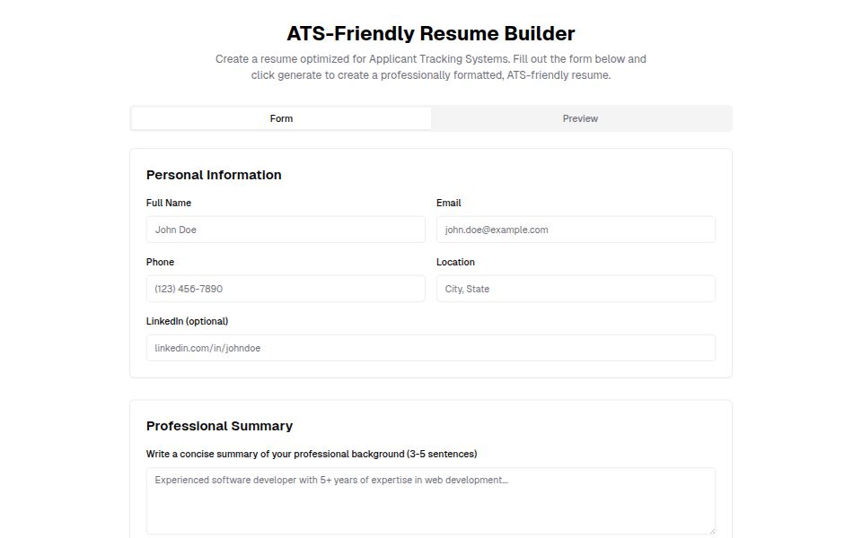The width and height of the screenshot is (862, 538).
Task: Select the Form tab
Action: point(281,117)
